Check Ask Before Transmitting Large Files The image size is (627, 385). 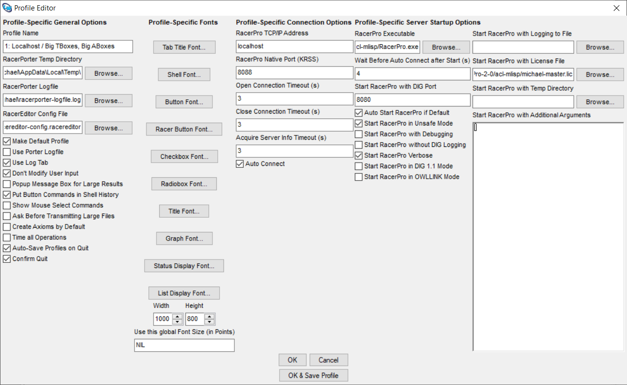pyautogui.click(x=7, y=216)
